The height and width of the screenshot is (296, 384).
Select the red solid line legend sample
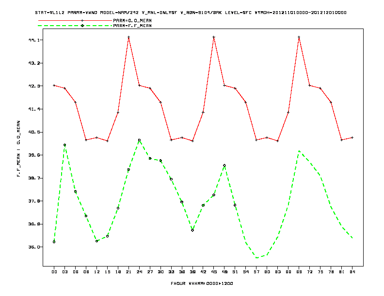click(75, 20)
